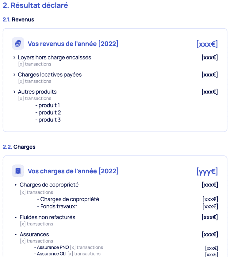The height and width of the screenshot is (257, 229).
Task: Click the total revenue amount [xxx€]
Action: [207, 44]
